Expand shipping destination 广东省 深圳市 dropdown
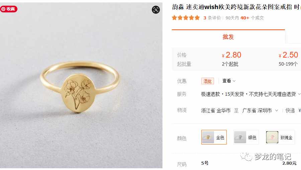 click(260, 110)
